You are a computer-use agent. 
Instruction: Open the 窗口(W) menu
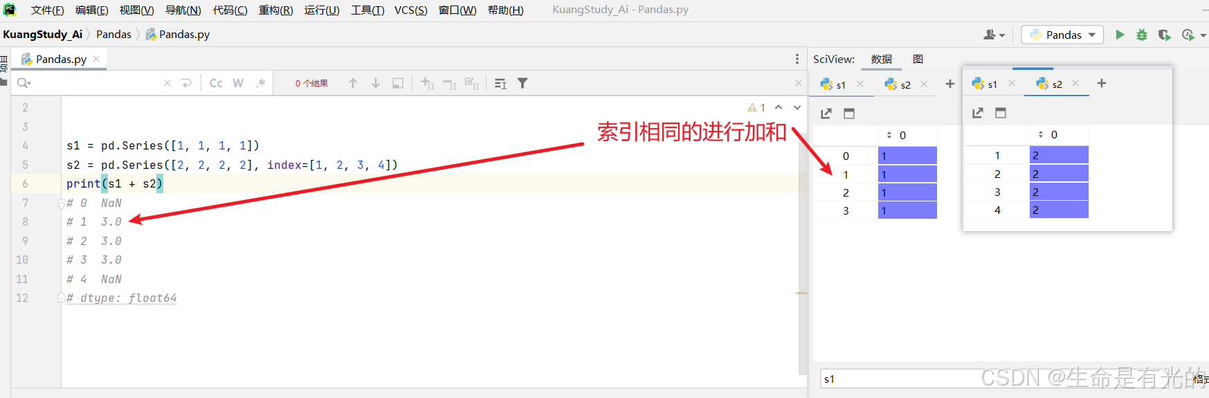point(457,10)
